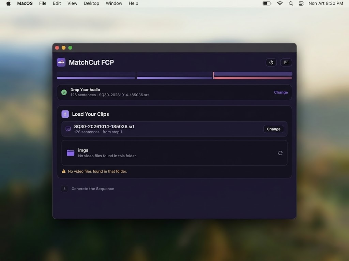Change the loaded SRT file
Image resolution: width=349 pixels, height=261 pixels.
(274, 129)
